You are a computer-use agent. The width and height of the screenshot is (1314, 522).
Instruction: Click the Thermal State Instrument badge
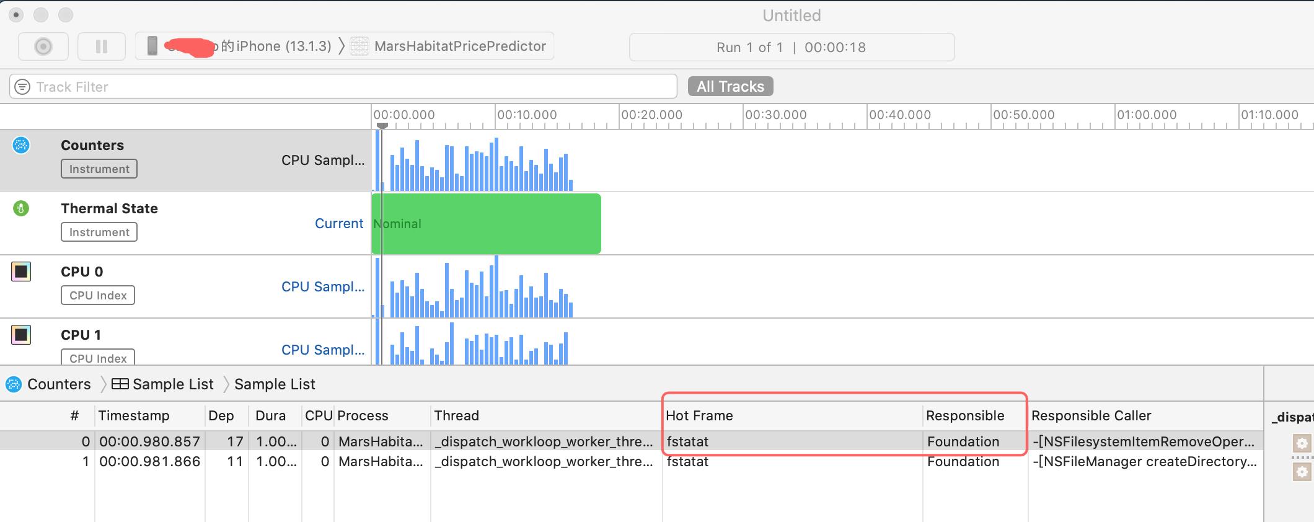pos(99,232)
